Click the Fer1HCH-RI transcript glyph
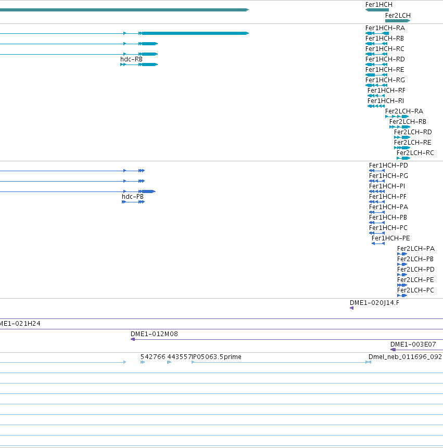443x448 pixels. click(x=376, y=106)
